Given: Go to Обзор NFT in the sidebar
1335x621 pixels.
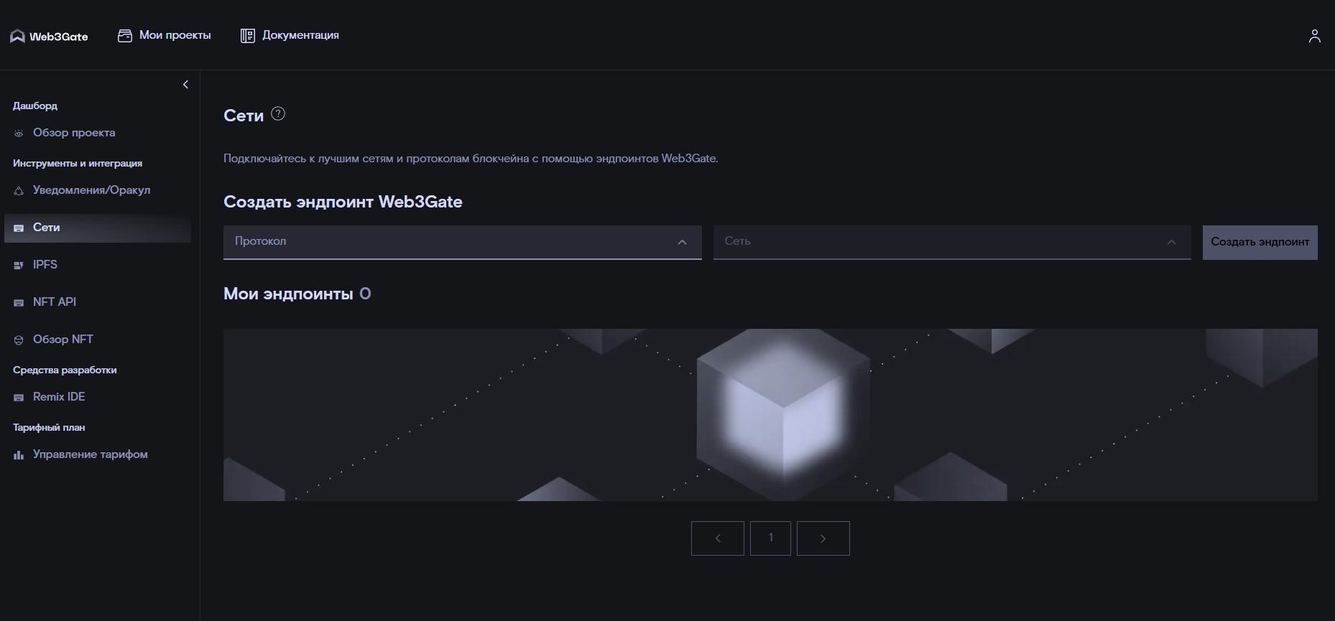Looking at the screenshot, I should click(x=63, y=340).
